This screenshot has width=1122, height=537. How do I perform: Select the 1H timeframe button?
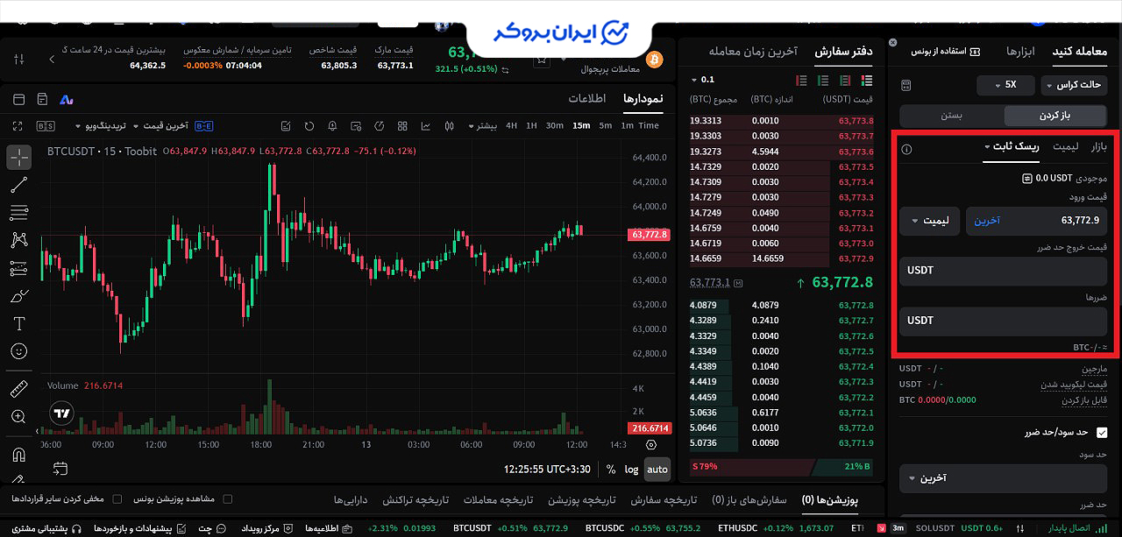coord(531,125)
